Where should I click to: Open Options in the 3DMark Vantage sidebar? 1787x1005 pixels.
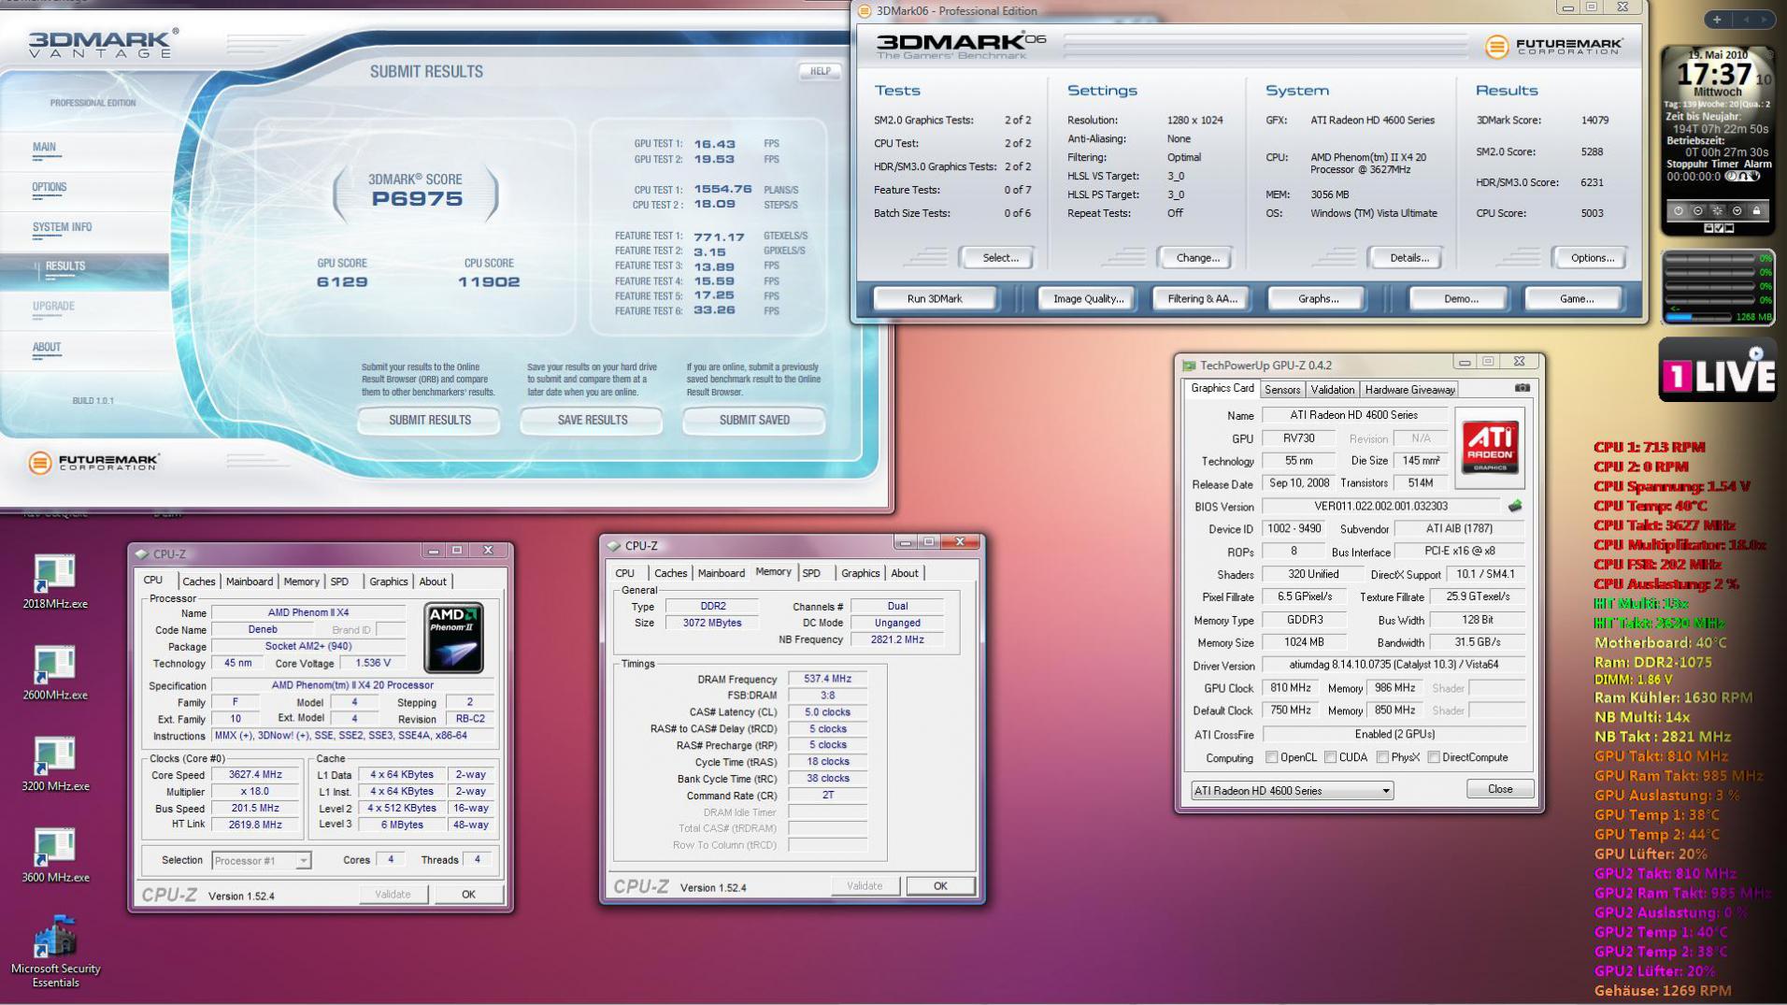[x=50, y=187]
